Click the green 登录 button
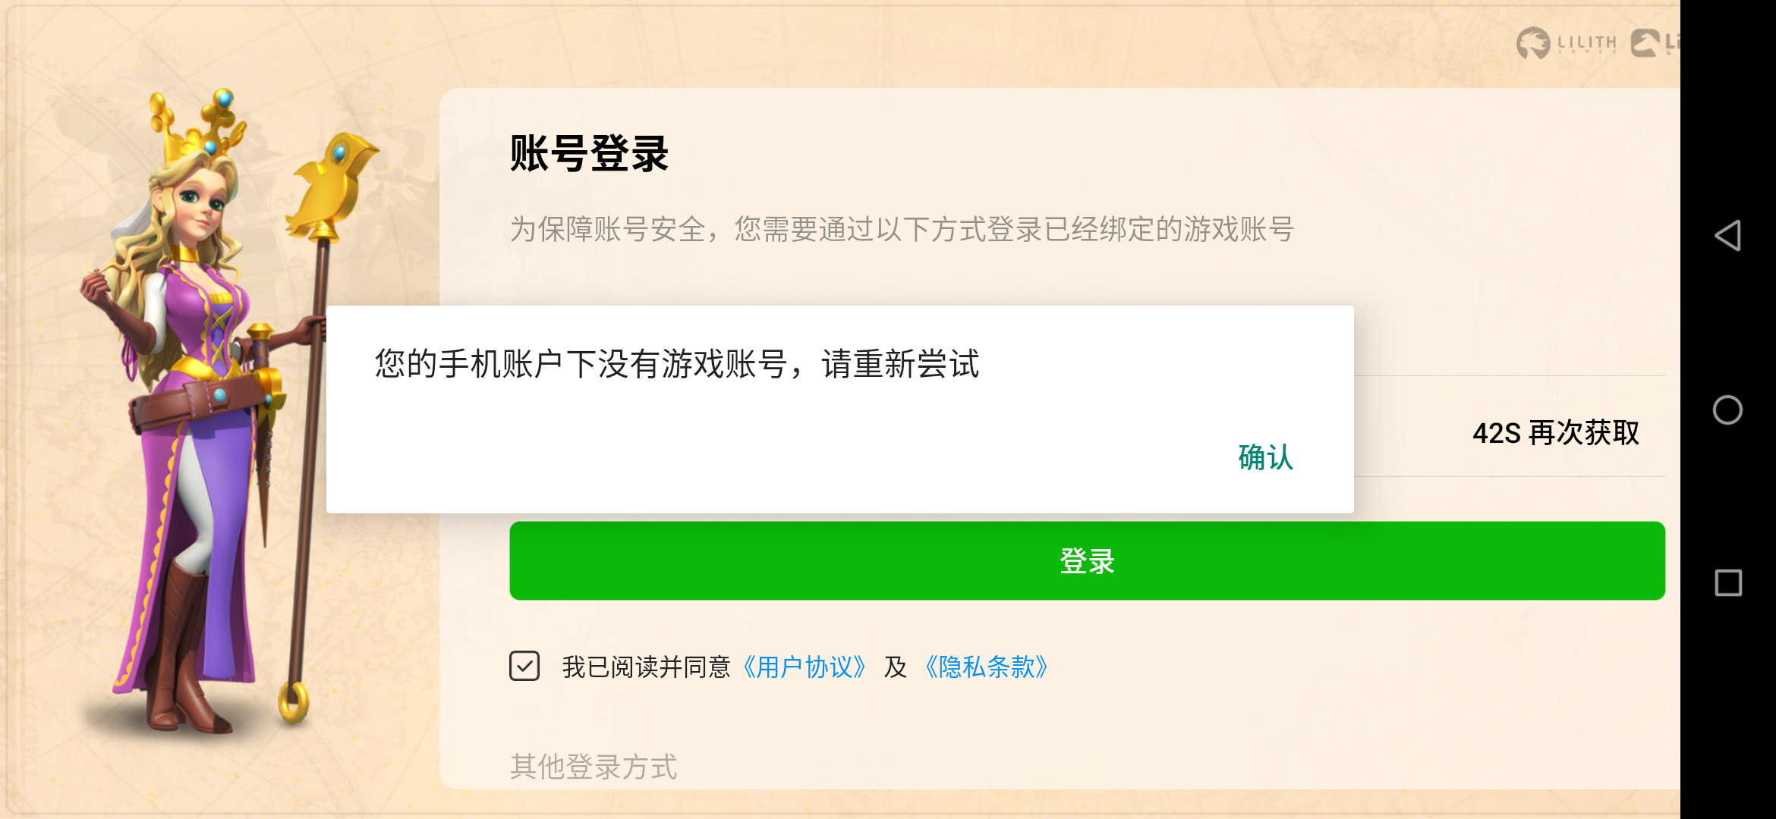1776x819 pixels. tap(1087, 561)
